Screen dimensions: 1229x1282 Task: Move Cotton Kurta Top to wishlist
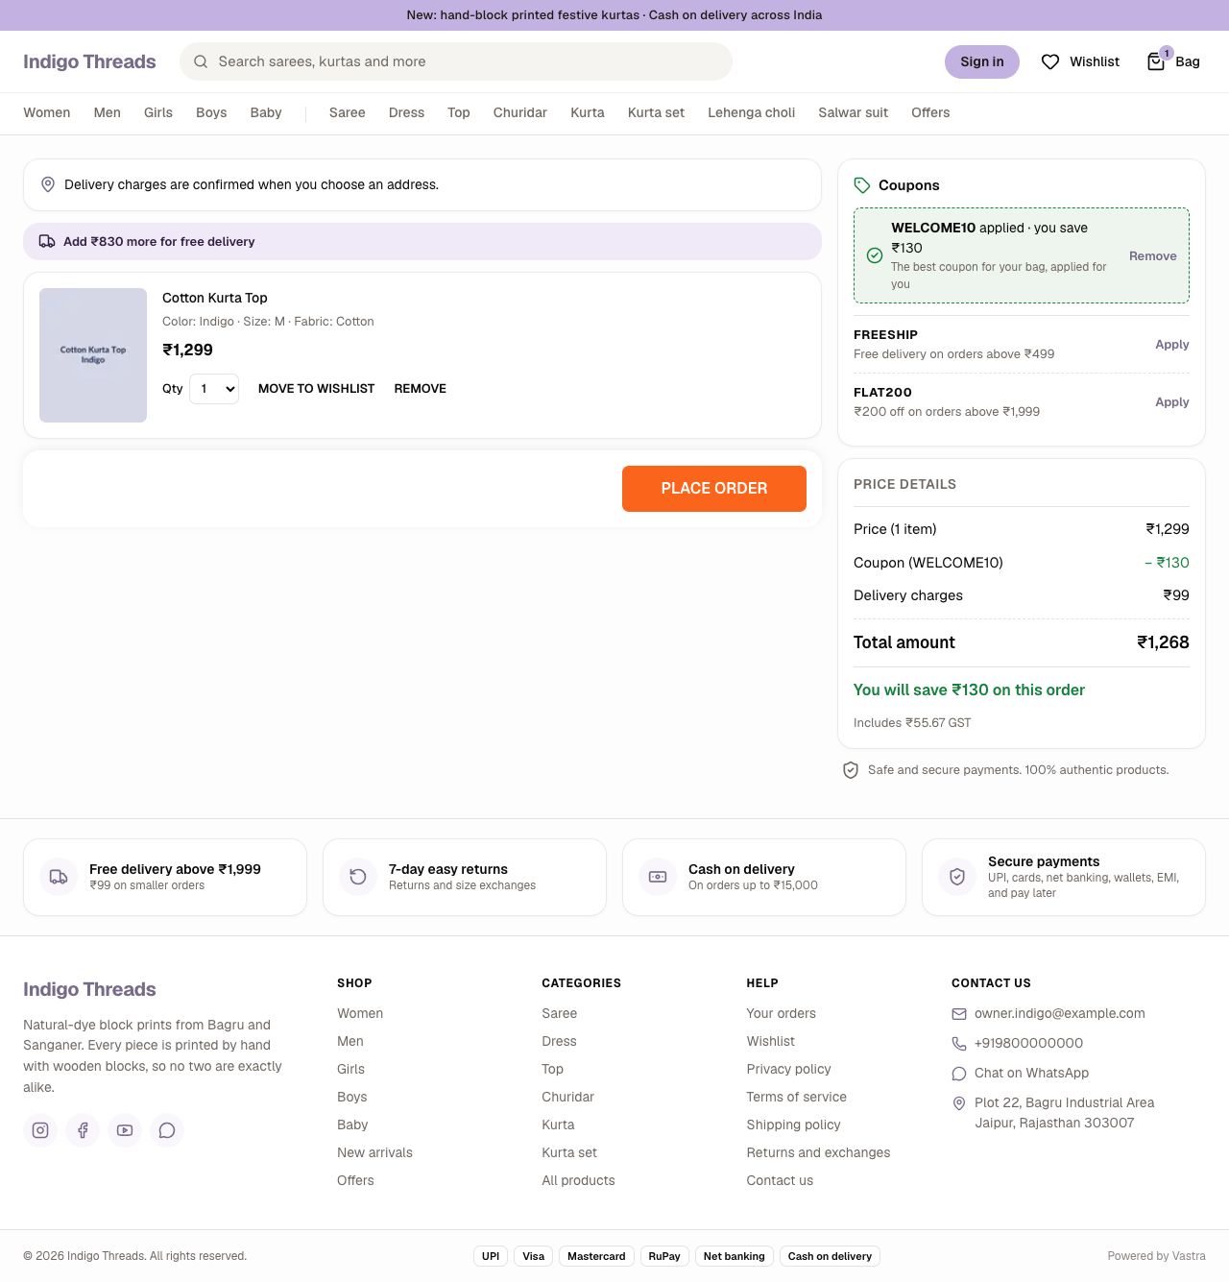point(316,389)
